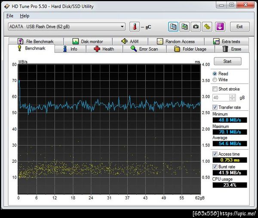Expand the ADATA USB Flash Drive dropdown

coord(122,27)
